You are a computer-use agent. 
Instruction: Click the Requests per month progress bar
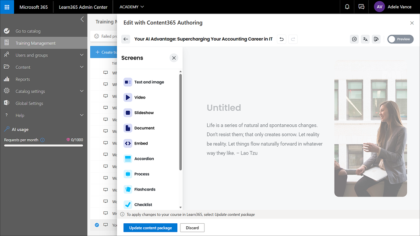(x=43, y=145)
